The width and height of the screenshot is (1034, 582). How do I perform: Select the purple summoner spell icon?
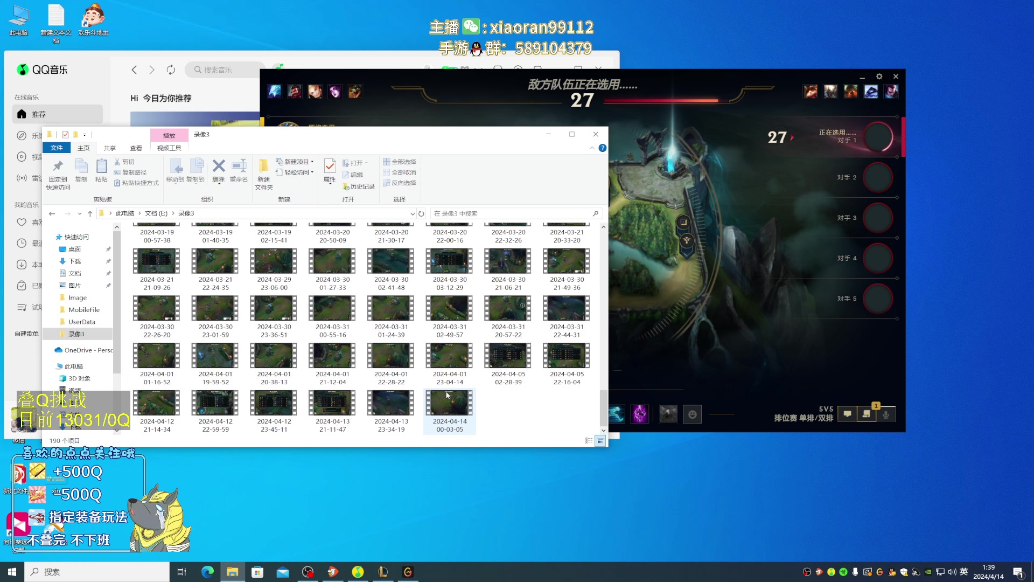click(x=640, y=414)
